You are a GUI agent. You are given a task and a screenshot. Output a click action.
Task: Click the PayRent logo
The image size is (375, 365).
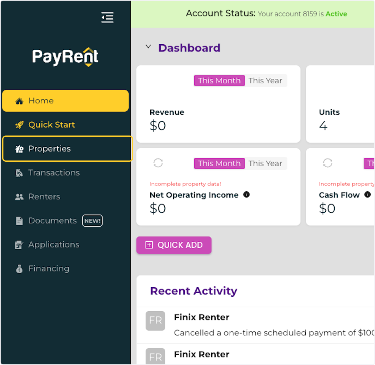[x=65, y=57]
